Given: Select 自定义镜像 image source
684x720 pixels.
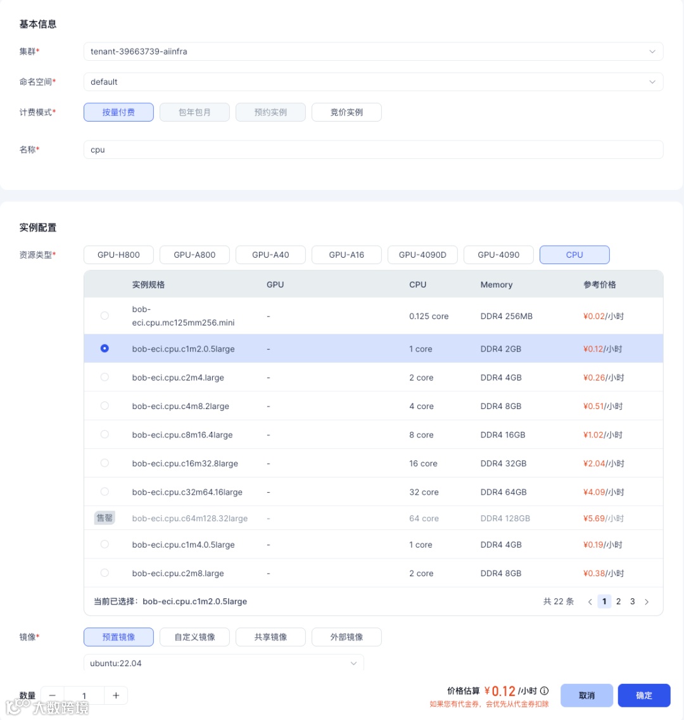Looking at the screenshot, I should coord(194,637).
